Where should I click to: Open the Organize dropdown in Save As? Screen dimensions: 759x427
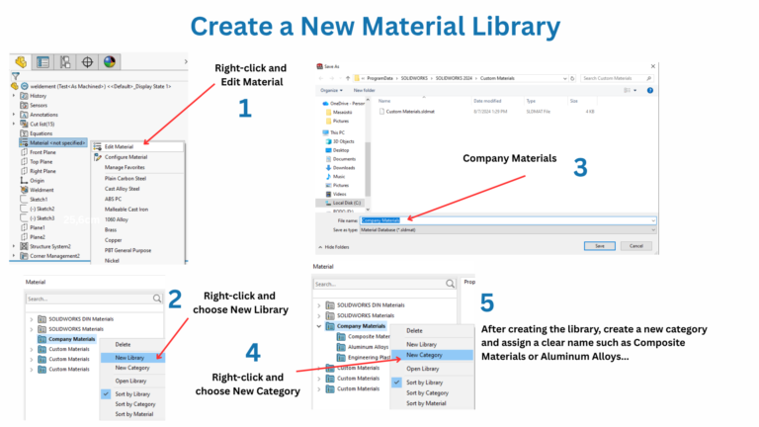click(x=332, y=91)
